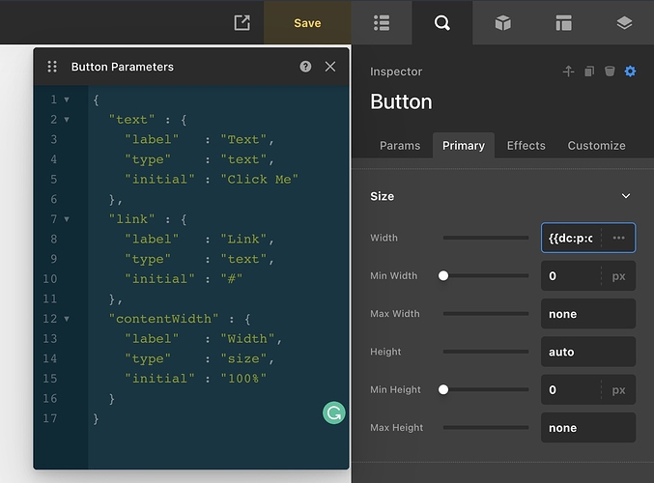
Task: Select the Inspector magnifier icon
Action: coord(442,22)
